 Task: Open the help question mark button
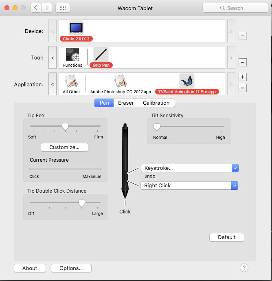coord(244,268)
